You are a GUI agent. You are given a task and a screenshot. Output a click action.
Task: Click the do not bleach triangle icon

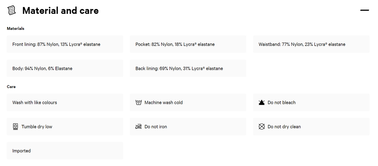click(262, 102)
